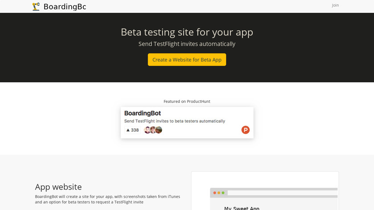Viewport: 374px width, 210px height.
Task: Click the upvote triangle showing 338
Action: point(128,130)
